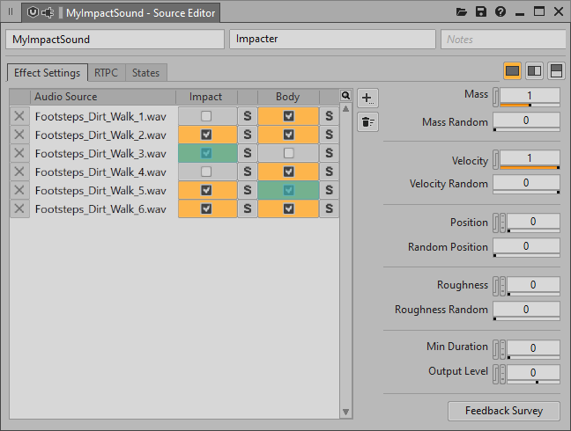Switch to the top-bottom split layout icon
Viewport: 571px width, 431px height.
556,71
